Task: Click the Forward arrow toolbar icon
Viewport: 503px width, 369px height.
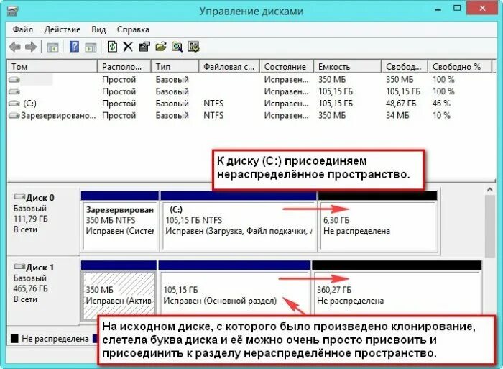Action: click(31, 47)
